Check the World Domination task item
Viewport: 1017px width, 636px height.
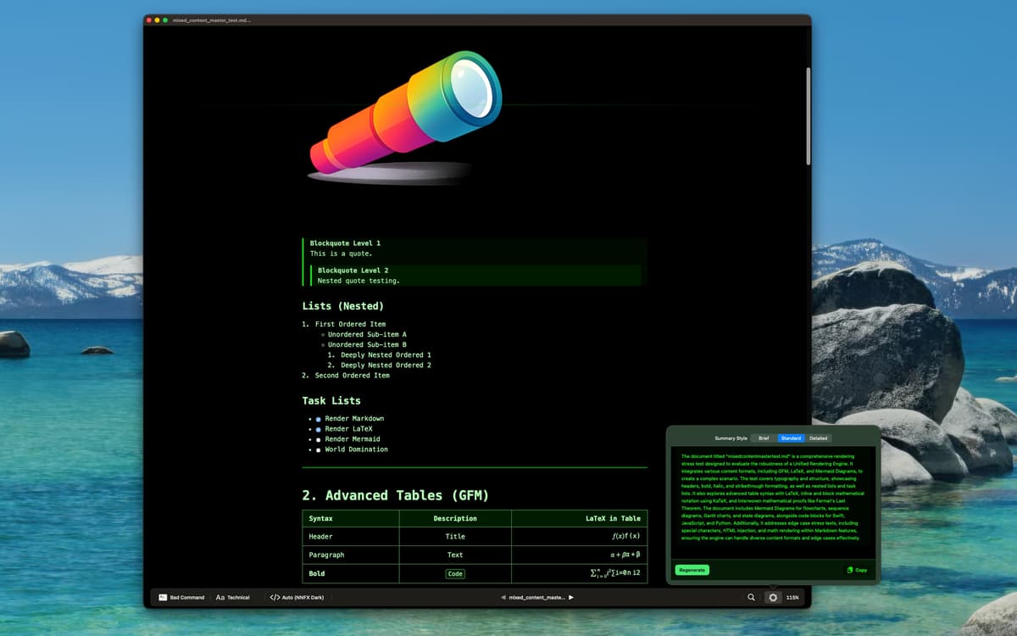[x=319, y=449]
